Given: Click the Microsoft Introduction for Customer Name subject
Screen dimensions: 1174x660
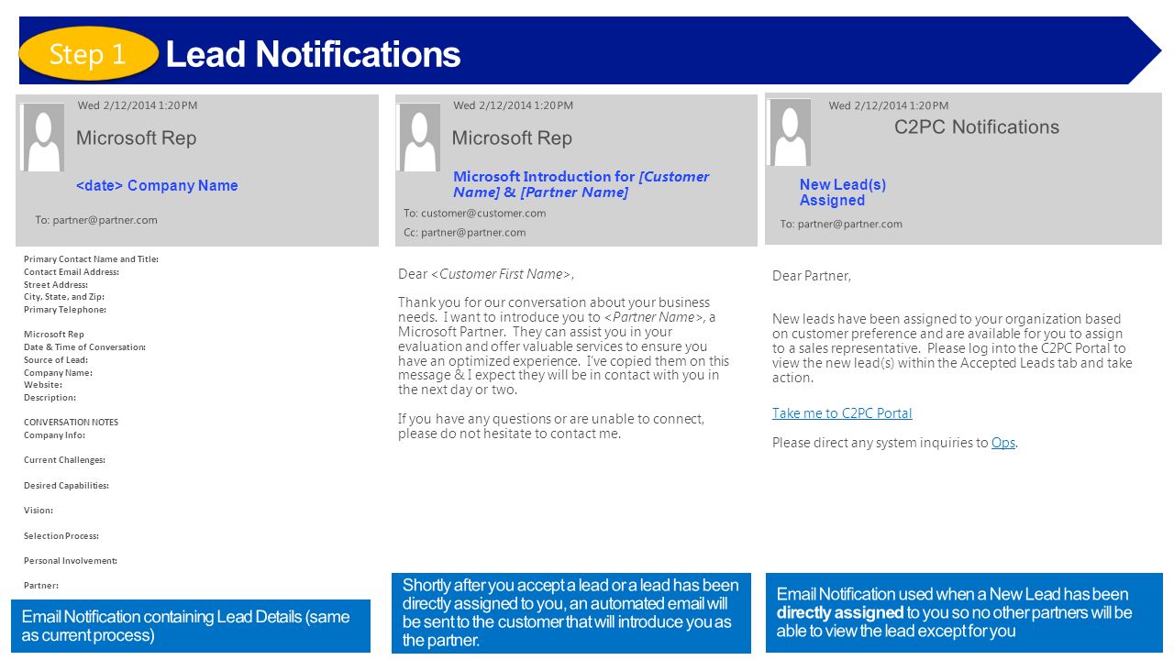Looking at the screenshot, I should [581, 184].
